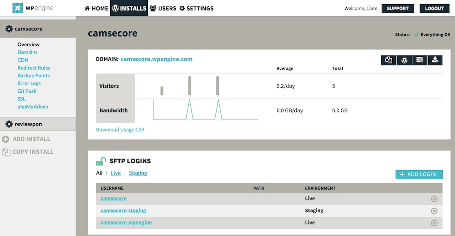Click Download Usage CSV link
The height and width of the screenshot is (236, 455).
click(x=120, y=130)
